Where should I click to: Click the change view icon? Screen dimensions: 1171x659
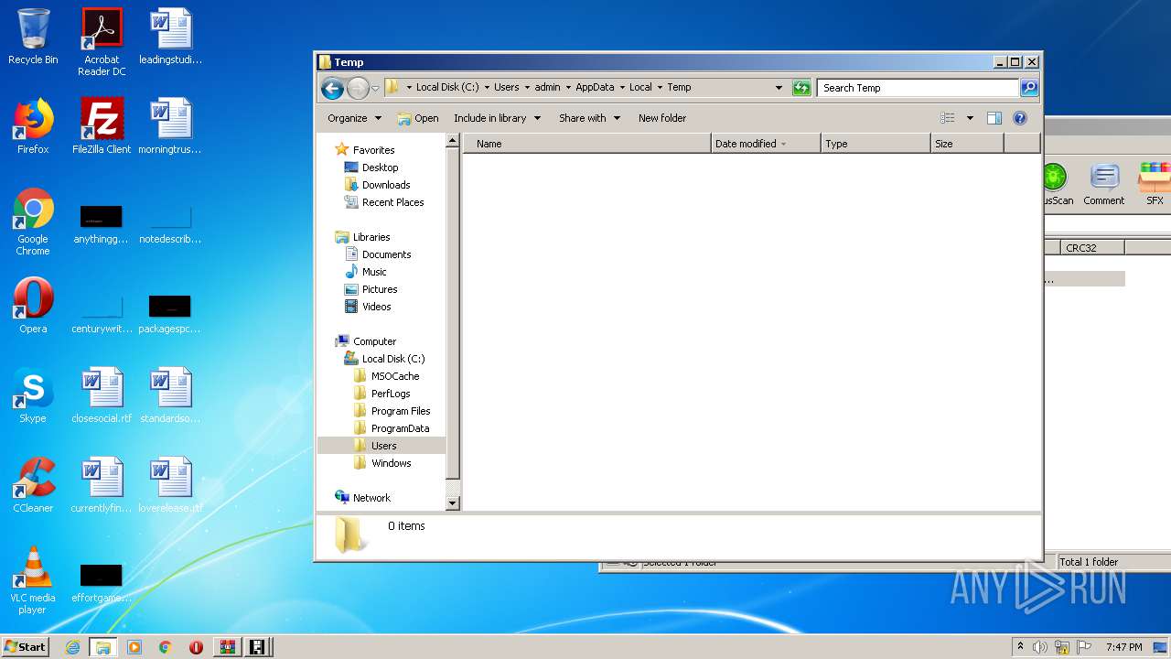[948, 118]
